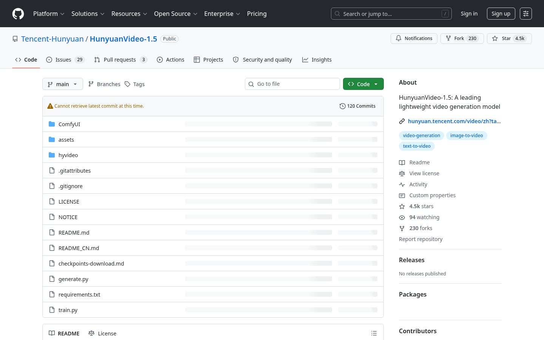Click the Sign in link
This screenshot has width=544, height=340.
click(469, 14)
